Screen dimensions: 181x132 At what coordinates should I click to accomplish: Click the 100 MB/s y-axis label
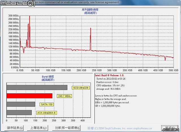(x=13, y=50)
